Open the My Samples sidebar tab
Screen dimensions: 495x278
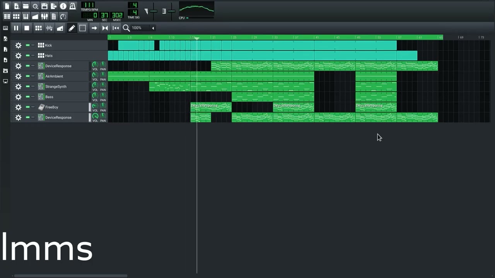(x=5, y=49)
